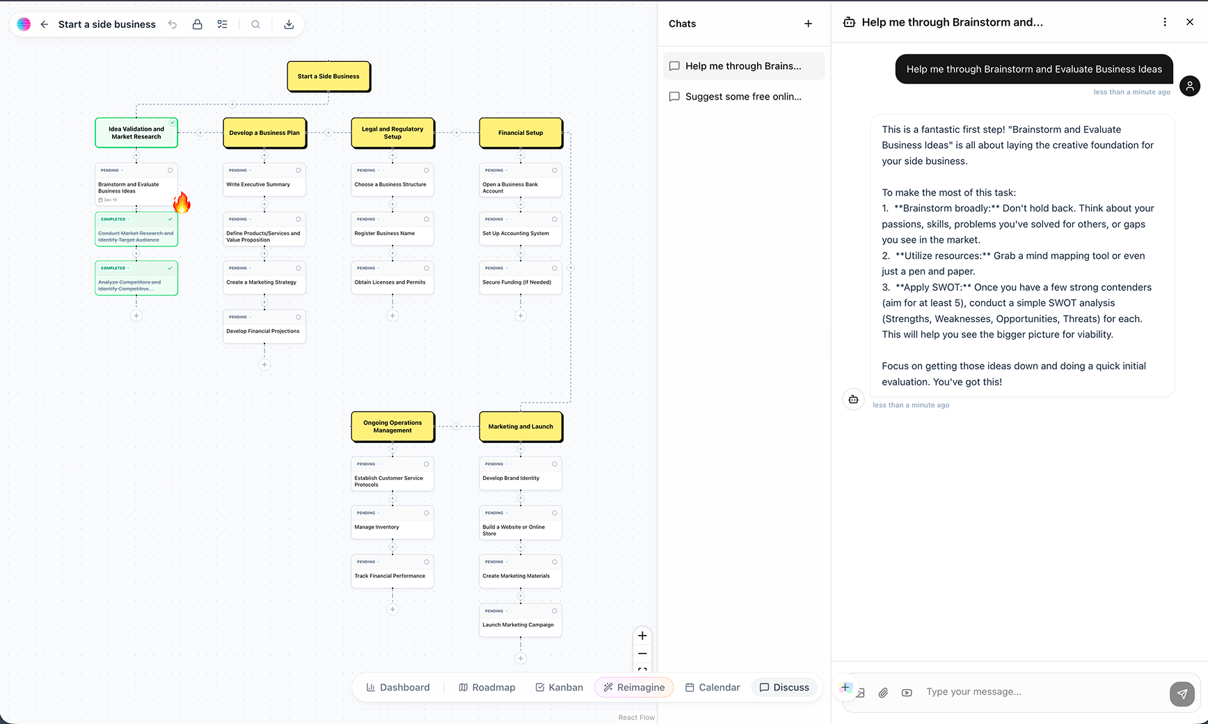Expand the status dropdown on 'Choose a Business Structure'
Viewport: 1208px width, 724px height.
coord(367,170)
